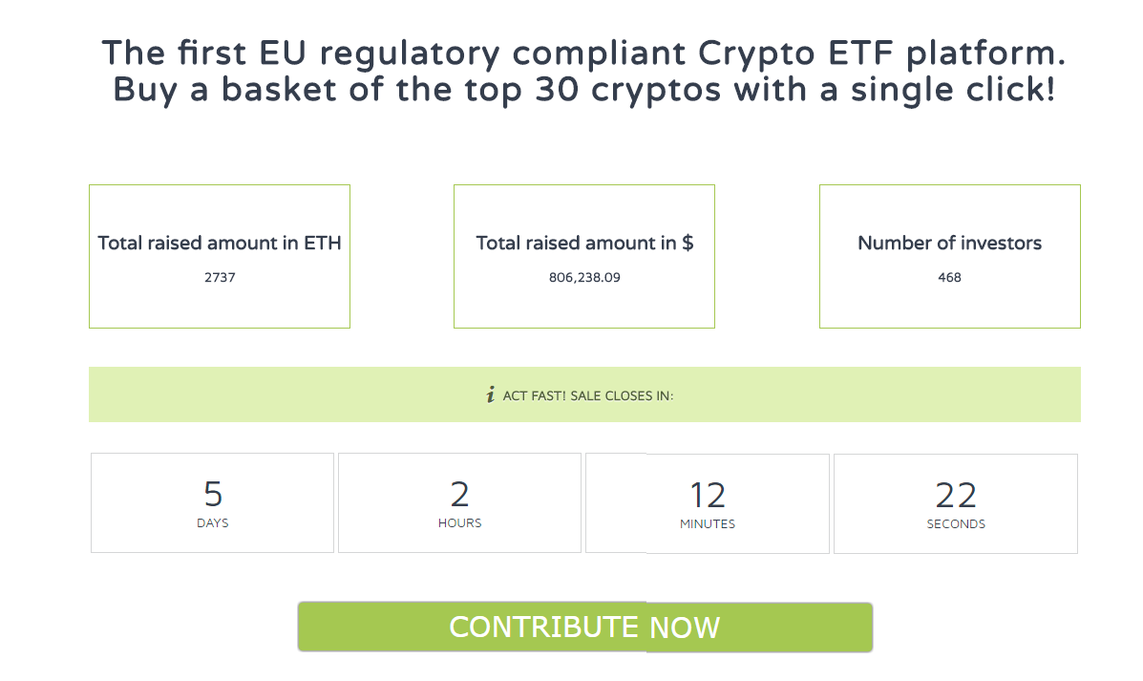This screenshot has width=1143, height=681.
Task: Click the MINUTES label under 12
Action: (x=707, y=524)
